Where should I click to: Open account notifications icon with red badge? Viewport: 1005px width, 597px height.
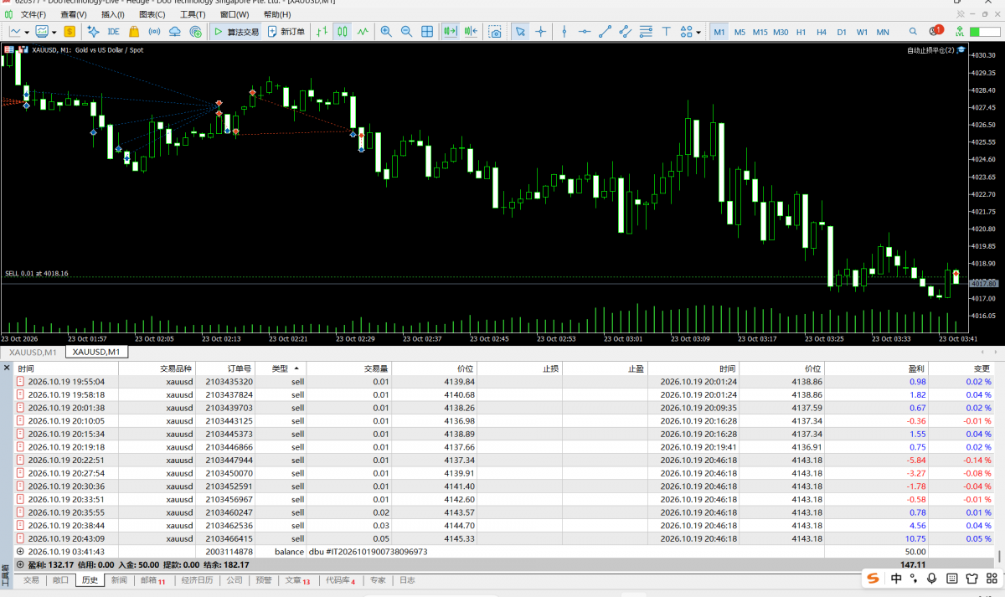(935, 31)
